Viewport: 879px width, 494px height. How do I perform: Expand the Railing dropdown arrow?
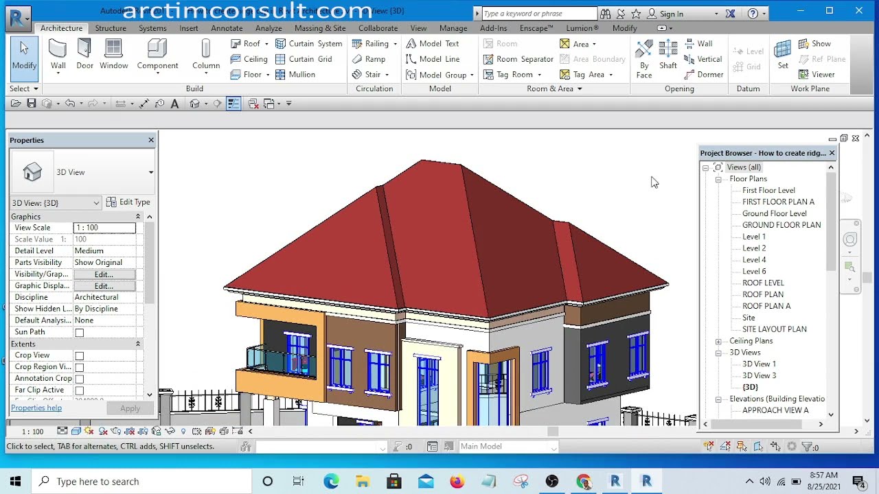pos(395,44)
